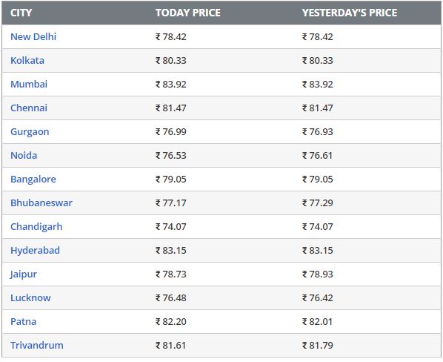Screen dimensions: 443x362
Task: Click Mumbai's today price ₹ 83.92
Action: click(x=171, y=85)
